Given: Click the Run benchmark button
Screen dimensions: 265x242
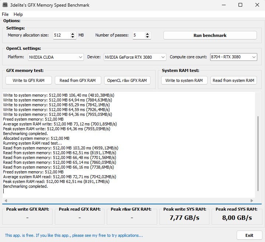Looking at the screenshot, I should [210, 35].
